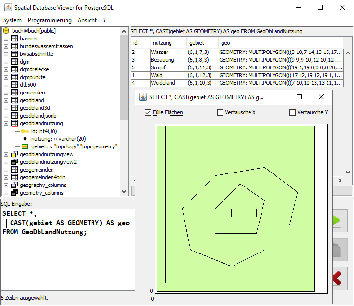Image resolution: width=354 pixels, height=306 pixels.
Task: Open the System menu
Action: point(13,20)
